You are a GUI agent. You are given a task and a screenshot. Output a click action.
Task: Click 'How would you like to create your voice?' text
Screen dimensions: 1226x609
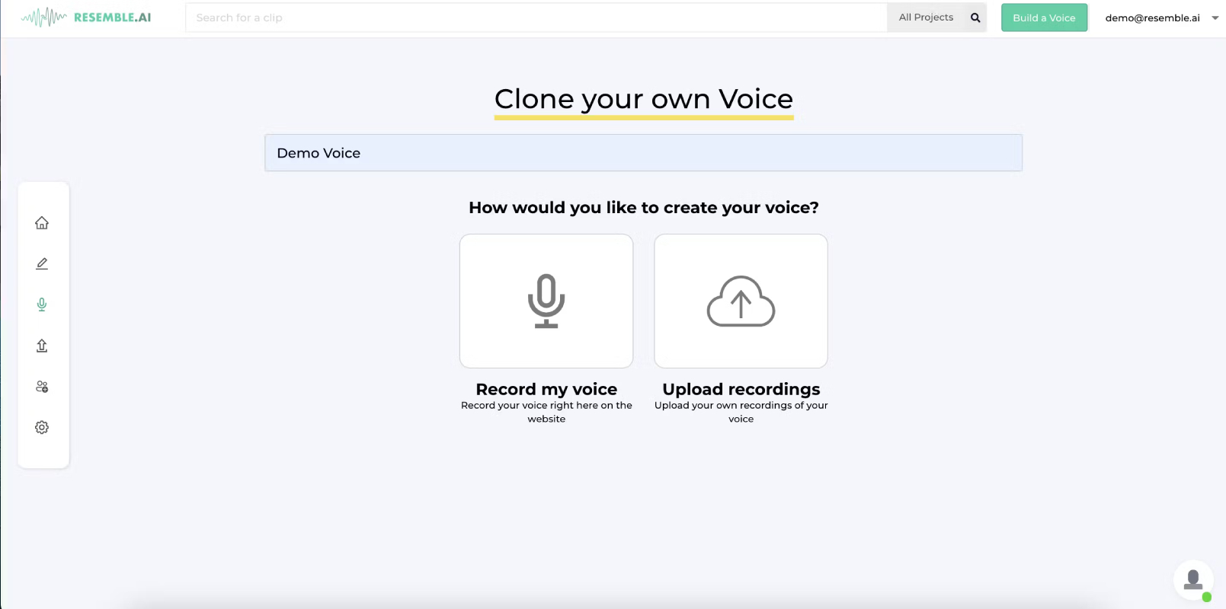tap(644, 208)
